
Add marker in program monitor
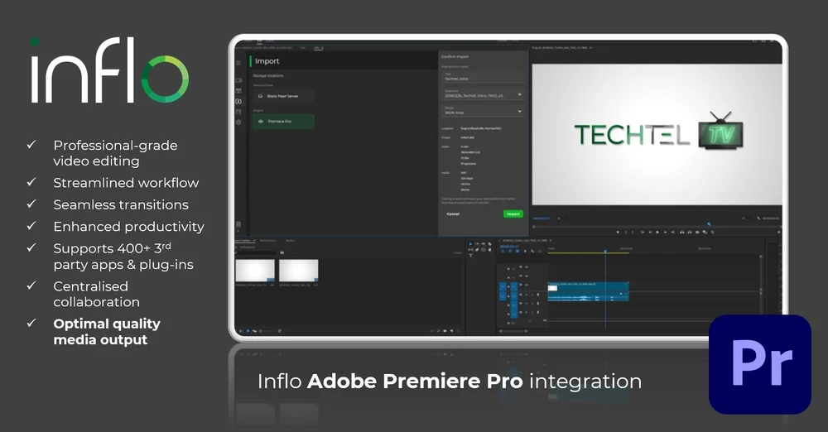pyautogui.click(x=618, y=232)
